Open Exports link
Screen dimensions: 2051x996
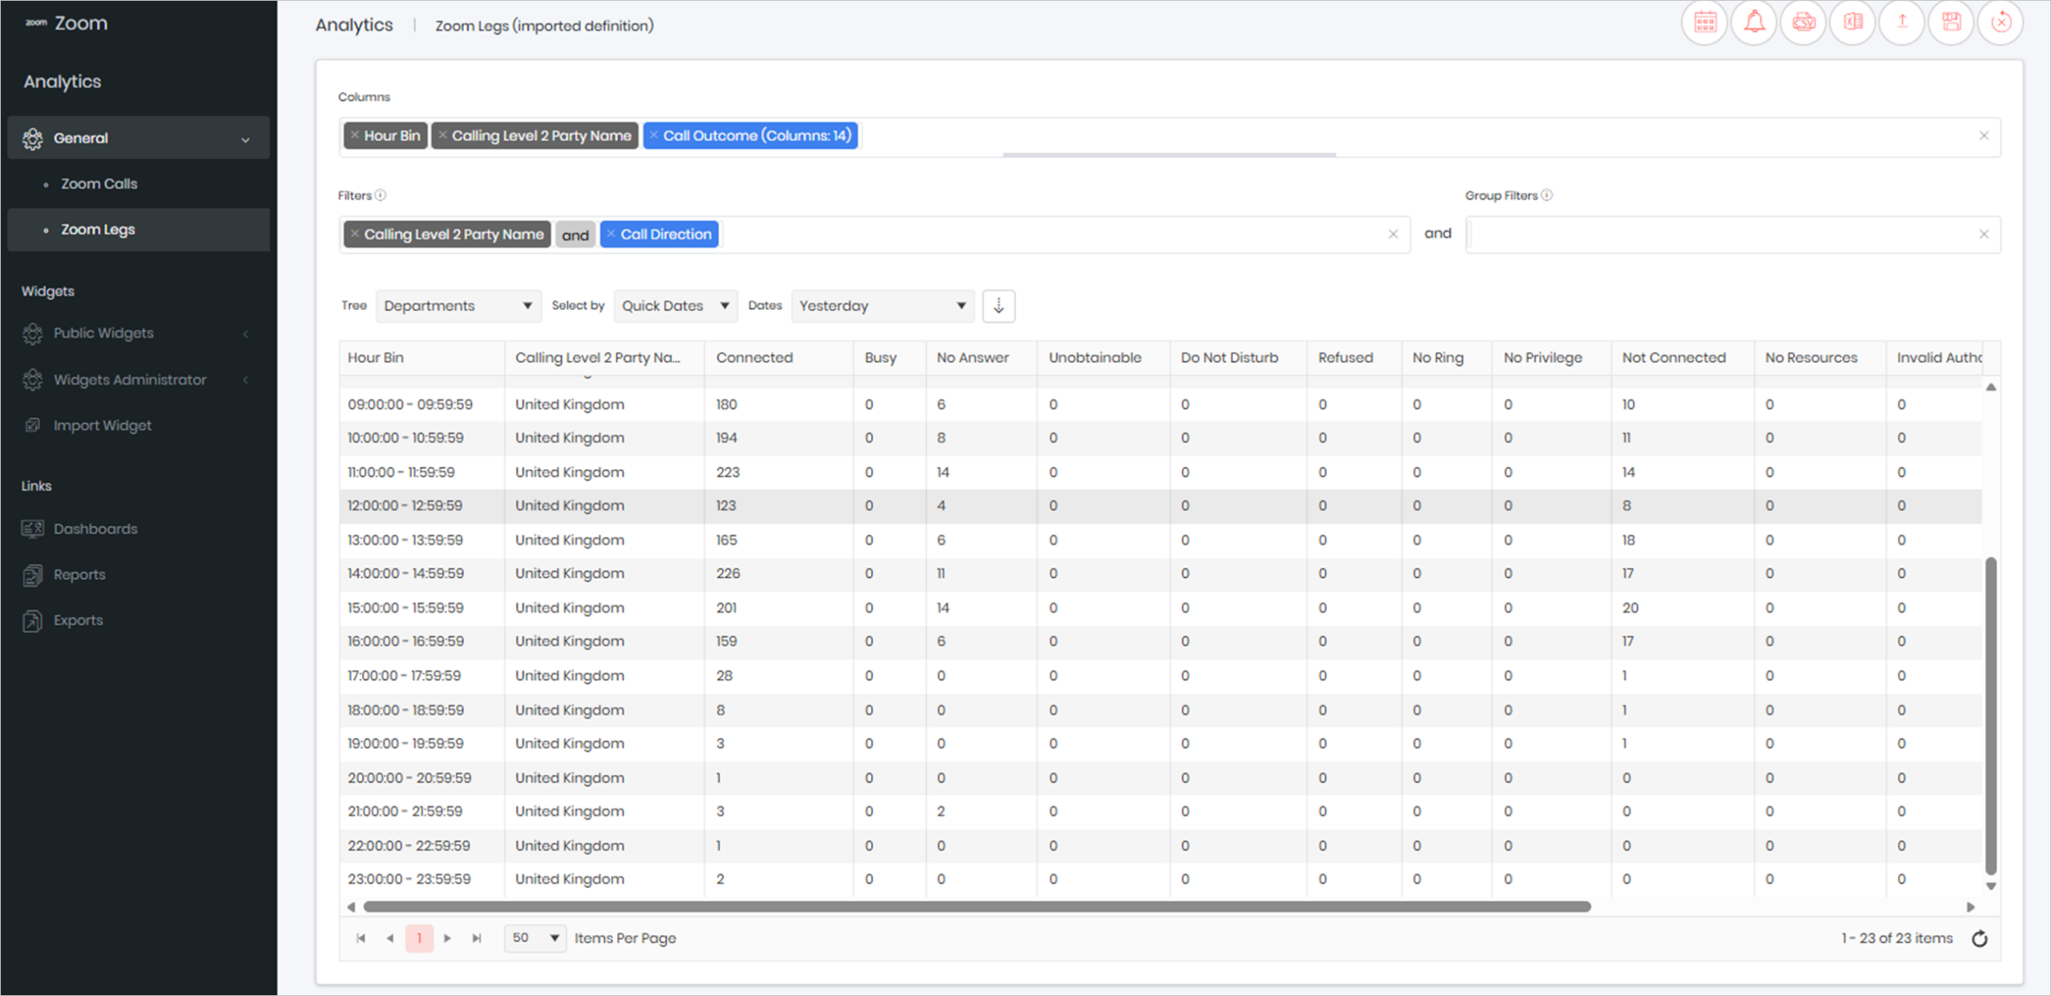(x=78, y=620)
